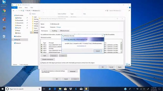Viewport: 163px width, 91px height.
Task: Click Cancel in Advanced Security Settings
Action: click(111, 67)
